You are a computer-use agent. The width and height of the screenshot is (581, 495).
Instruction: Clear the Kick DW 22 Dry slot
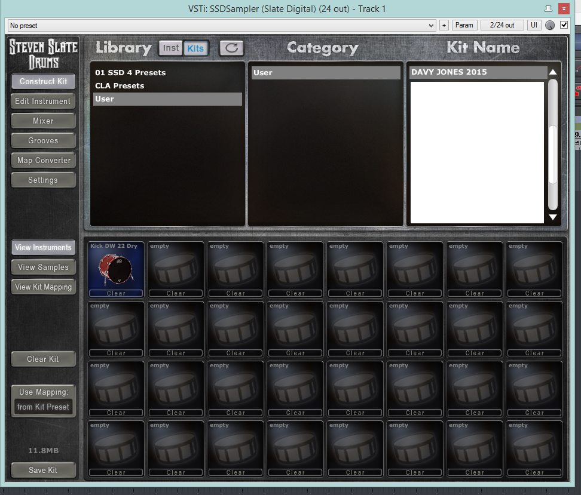(116, 293)
